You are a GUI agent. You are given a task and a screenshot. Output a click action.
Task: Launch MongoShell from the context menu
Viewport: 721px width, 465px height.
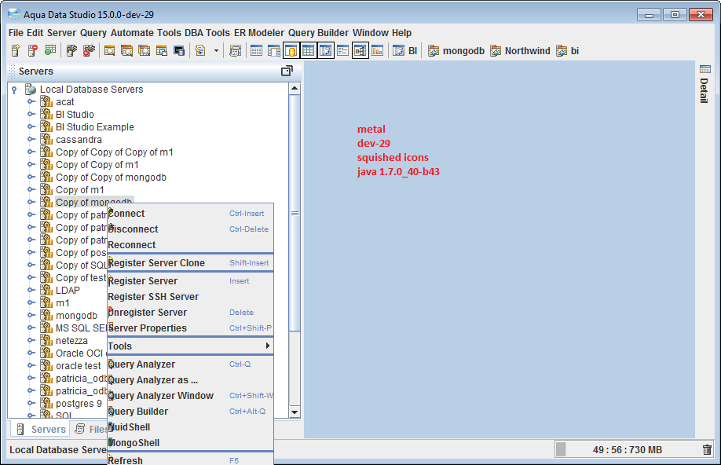pyautogui.click(x=190, y=442)
